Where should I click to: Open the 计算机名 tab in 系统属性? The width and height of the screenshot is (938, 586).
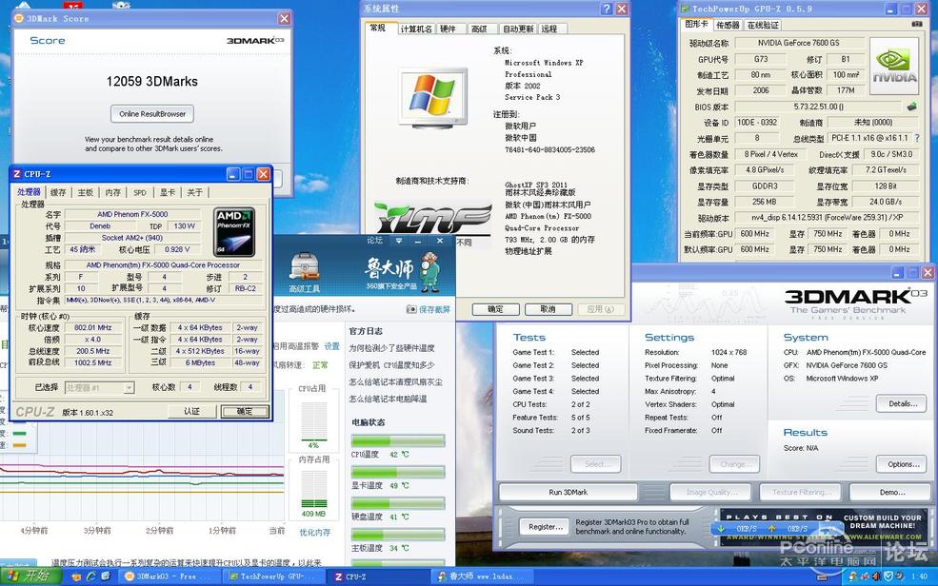coord(416,29)
